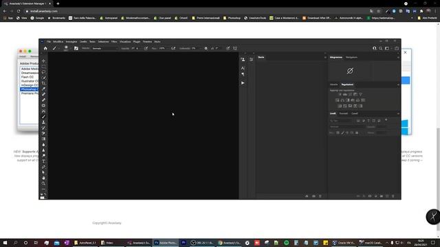
Task: Open Adjustments panel options menu
Action: (x=398, y=84)
